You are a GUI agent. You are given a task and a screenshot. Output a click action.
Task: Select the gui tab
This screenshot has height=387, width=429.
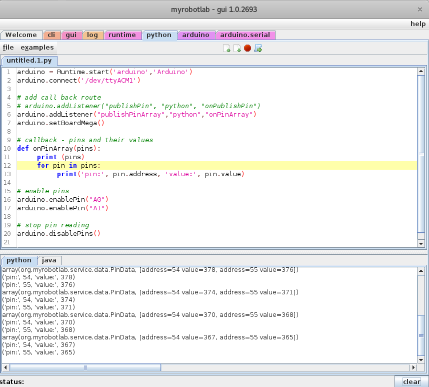71,35
